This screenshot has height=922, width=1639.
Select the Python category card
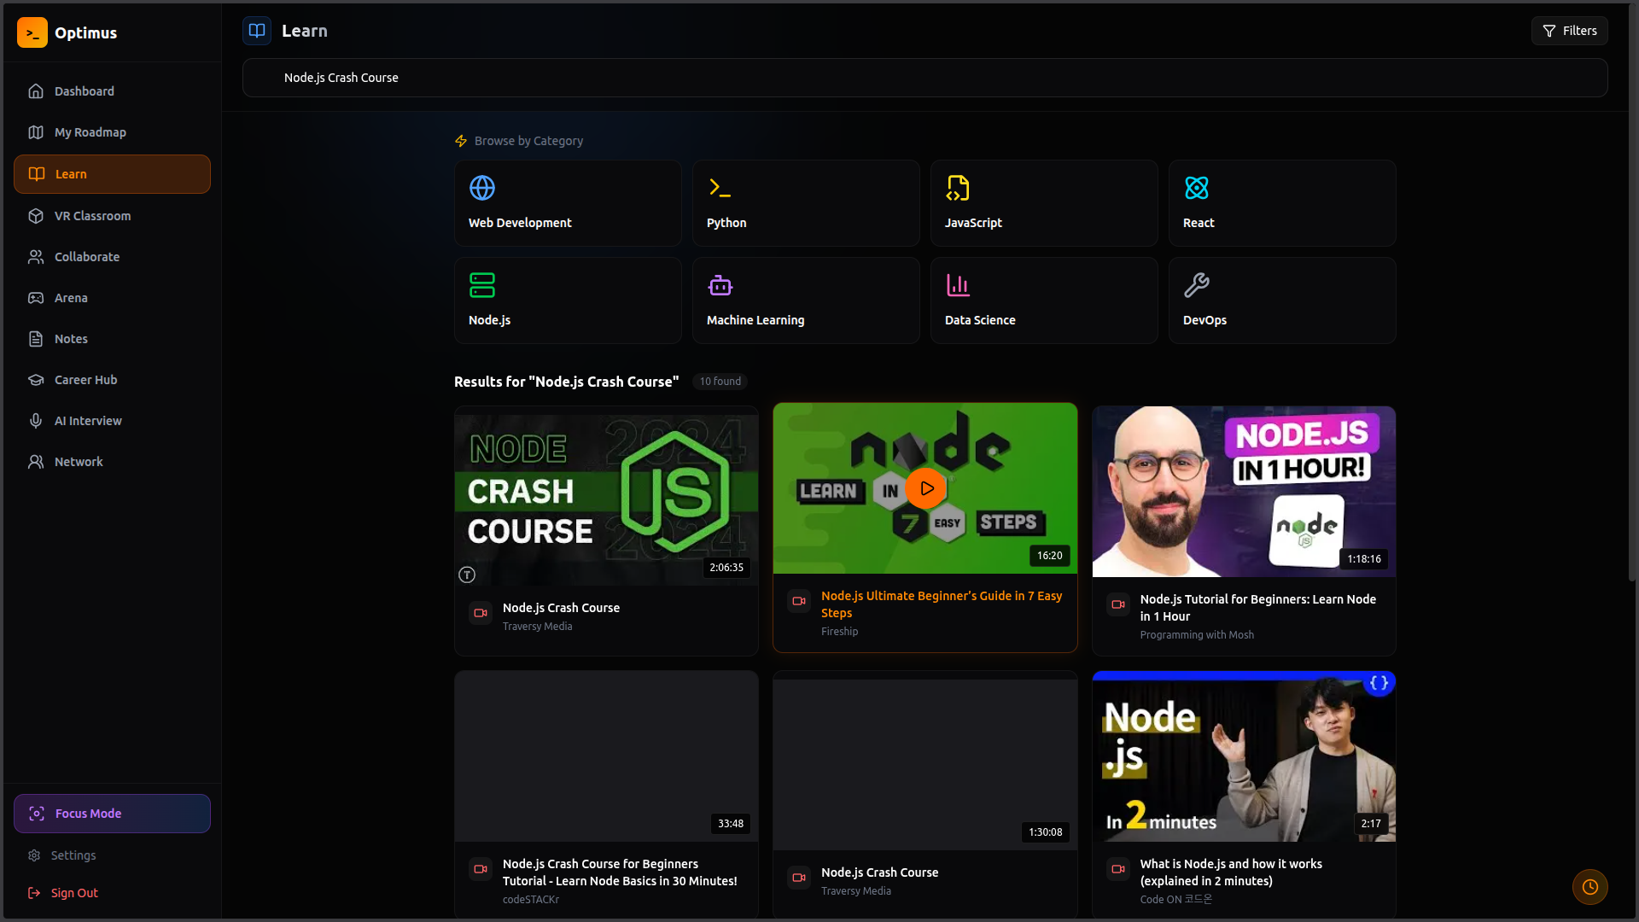(805, 203)
